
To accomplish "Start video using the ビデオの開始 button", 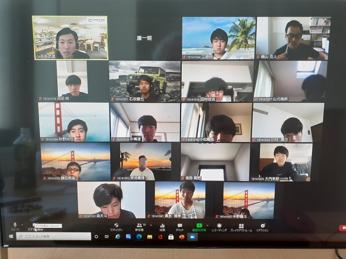I will click(35, 227).
